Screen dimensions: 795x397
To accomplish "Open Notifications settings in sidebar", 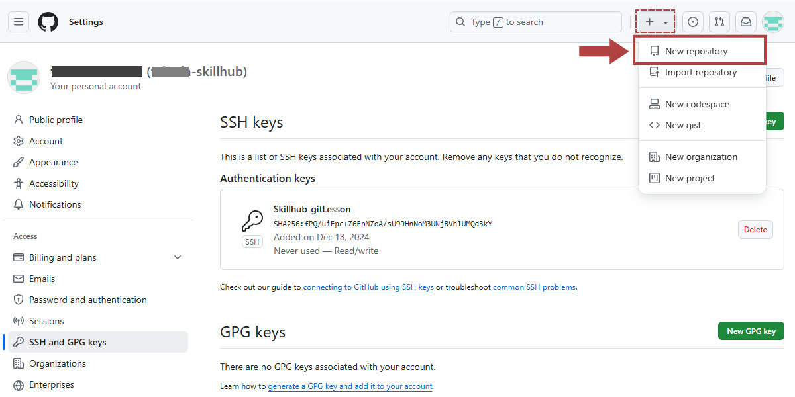I will click(98, 204).
